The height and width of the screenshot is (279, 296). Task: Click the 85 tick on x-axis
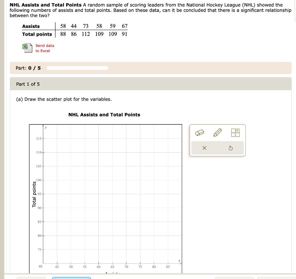click(x=168, y=267)
